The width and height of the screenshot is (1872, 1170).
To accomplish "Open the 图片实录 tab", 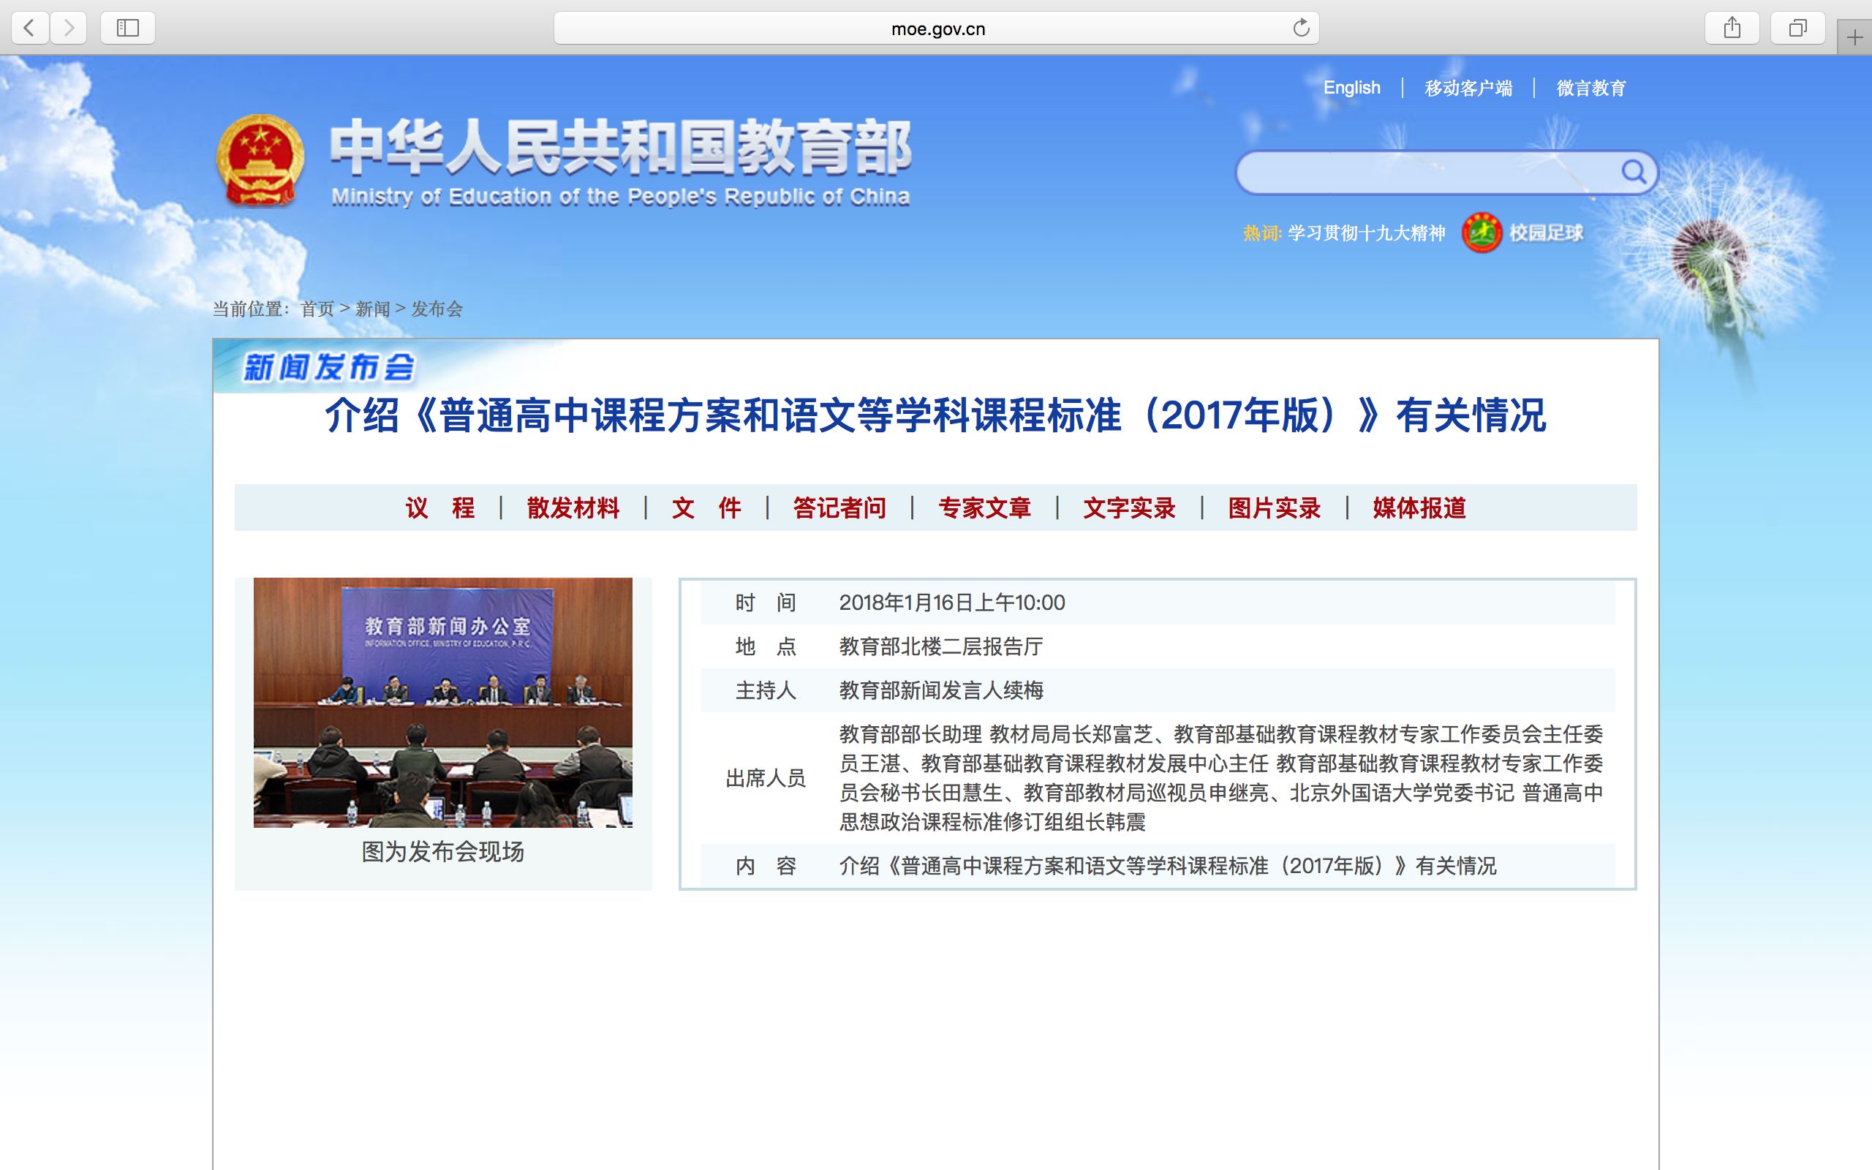I will 1274,508.
